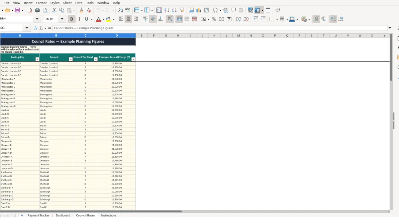Format cells as date
399x224 pixels.
pos(229,19)
